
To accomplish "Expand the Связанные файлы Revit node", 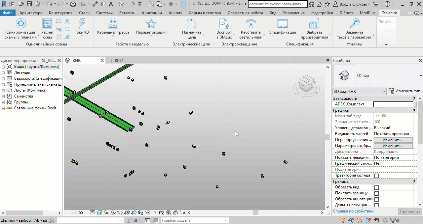I will coord(3,108).
